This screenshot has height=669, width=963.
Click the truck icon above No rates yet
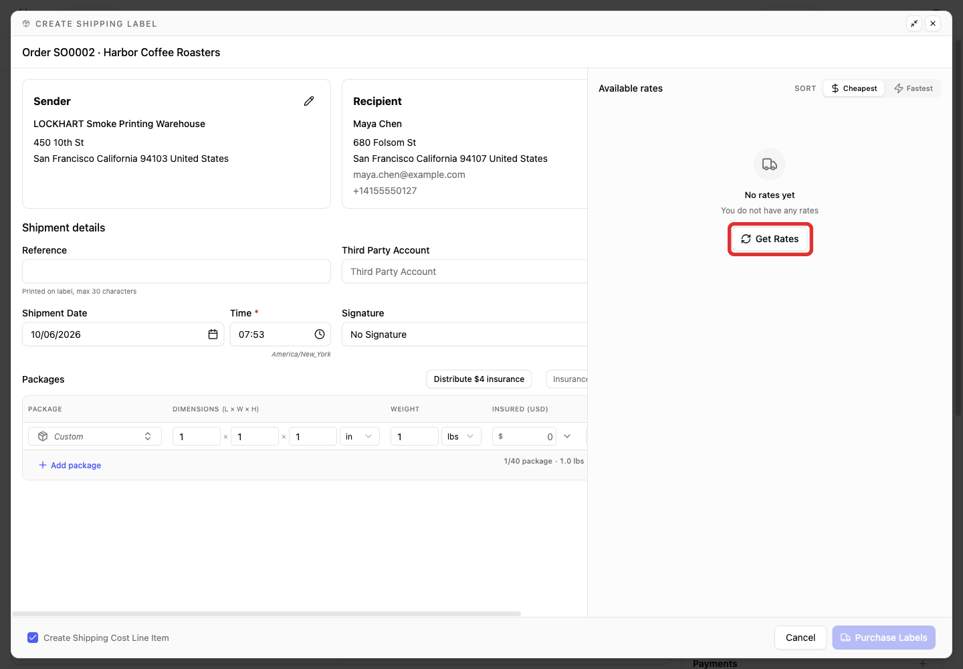(x=770, y=165)
